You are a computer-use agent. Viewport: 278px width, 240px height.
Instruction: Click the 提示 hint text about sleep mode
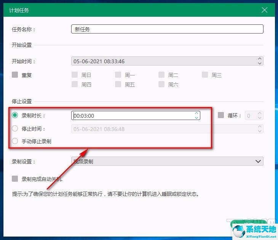(105, 194)
